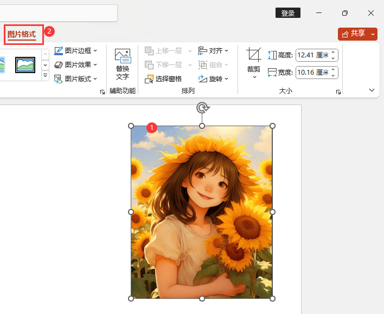Open the Rotate (旋转) menu
384x314 pixels.
point(213,79)
